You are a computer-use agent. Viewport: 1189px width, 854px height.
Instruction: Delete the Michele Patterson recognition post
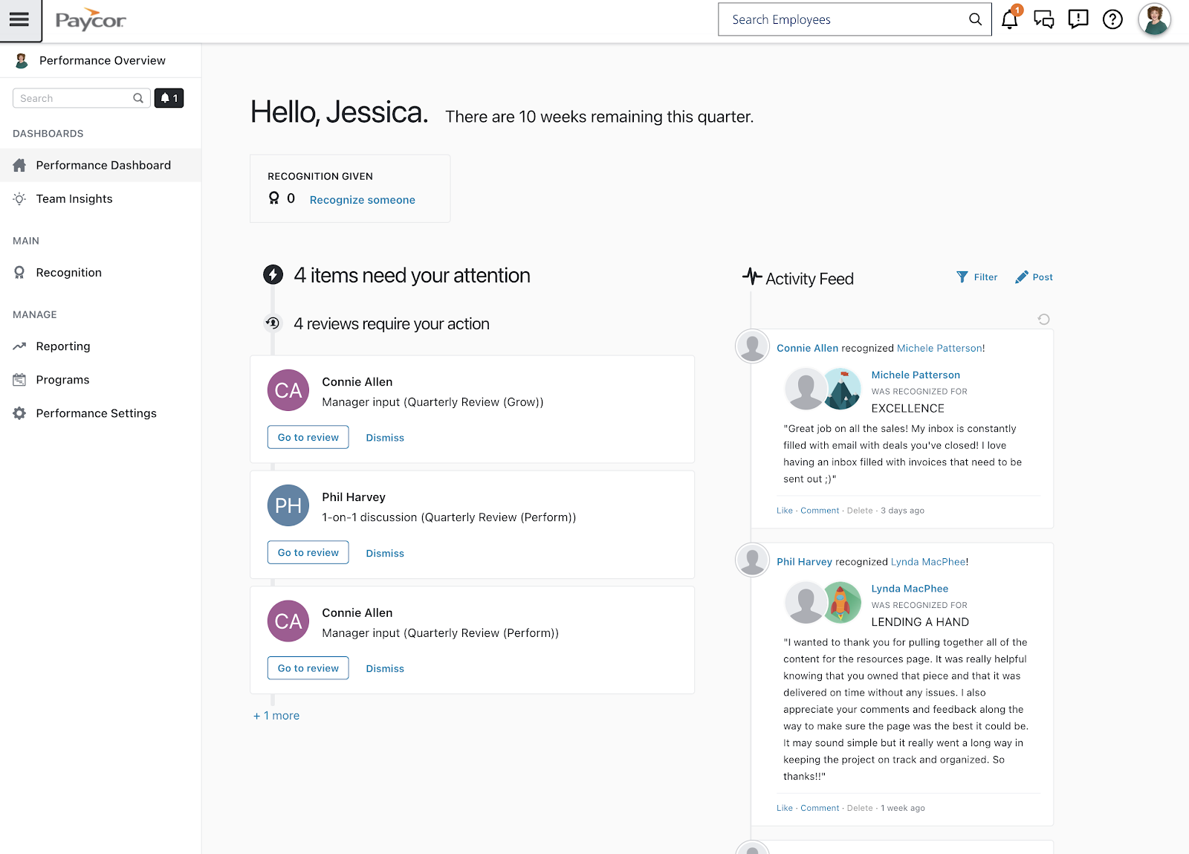860,511
